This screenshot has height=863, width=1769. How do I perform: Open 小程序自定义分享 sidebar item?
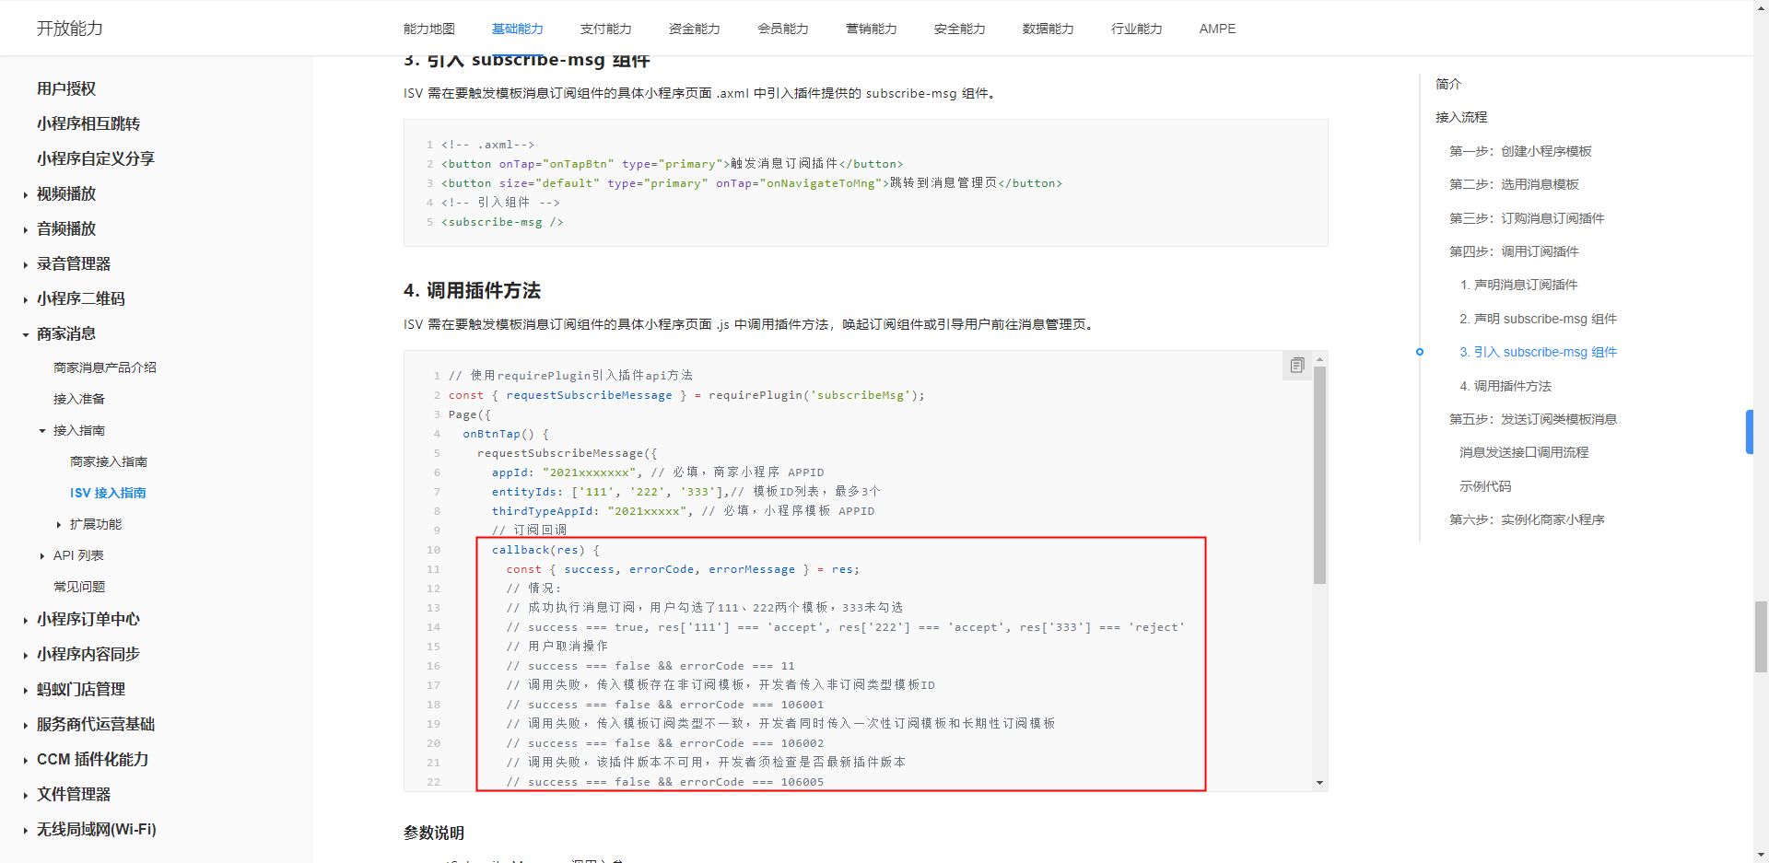[96, 158]
